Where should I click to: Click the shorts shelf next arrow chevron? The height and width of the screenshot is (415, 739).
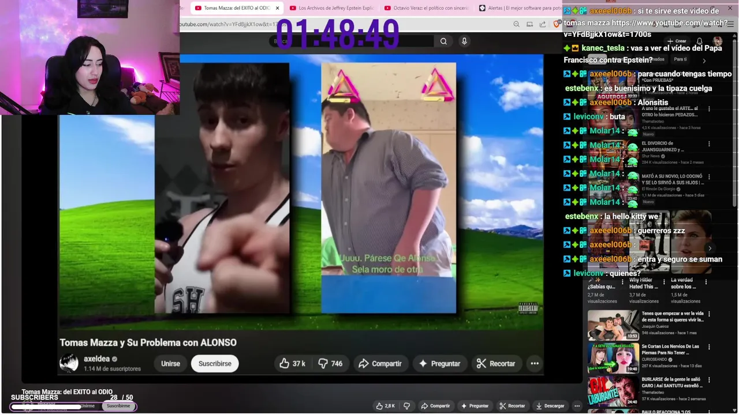click(x=710, y=248)
